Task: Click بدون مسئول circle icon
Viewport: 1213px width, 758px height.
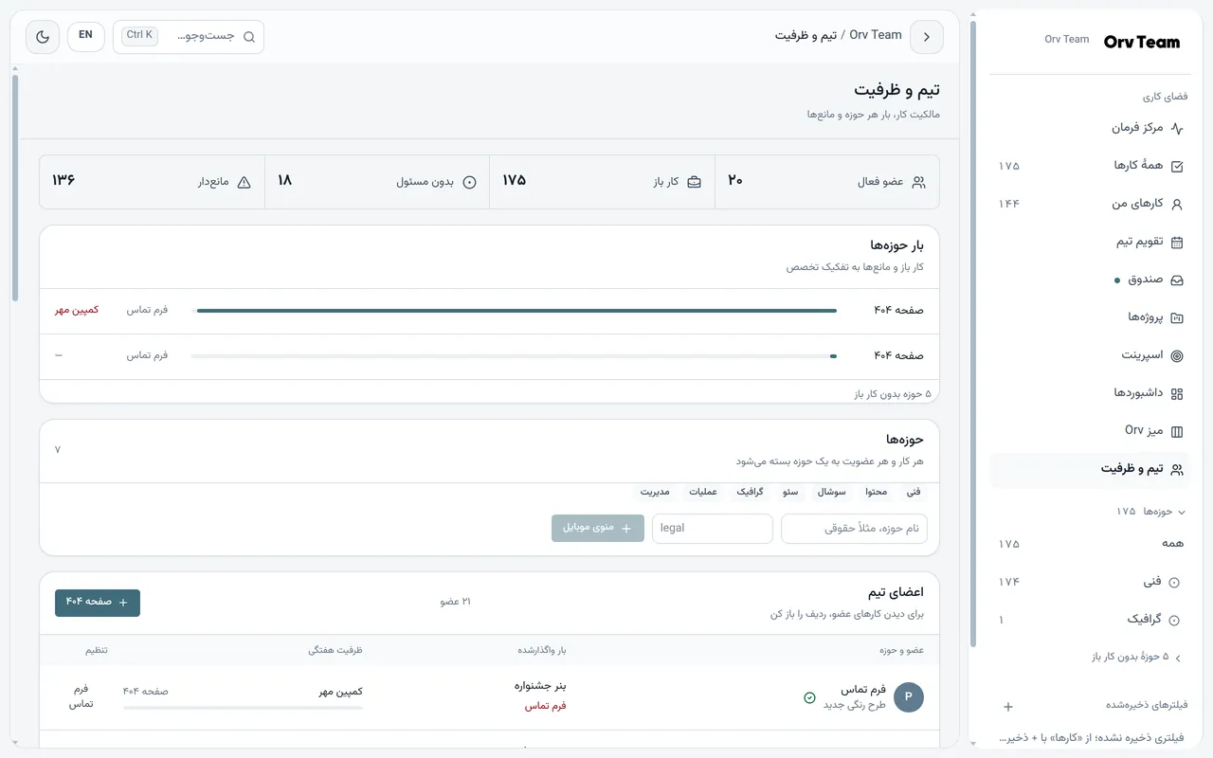Action: point(469,183)
